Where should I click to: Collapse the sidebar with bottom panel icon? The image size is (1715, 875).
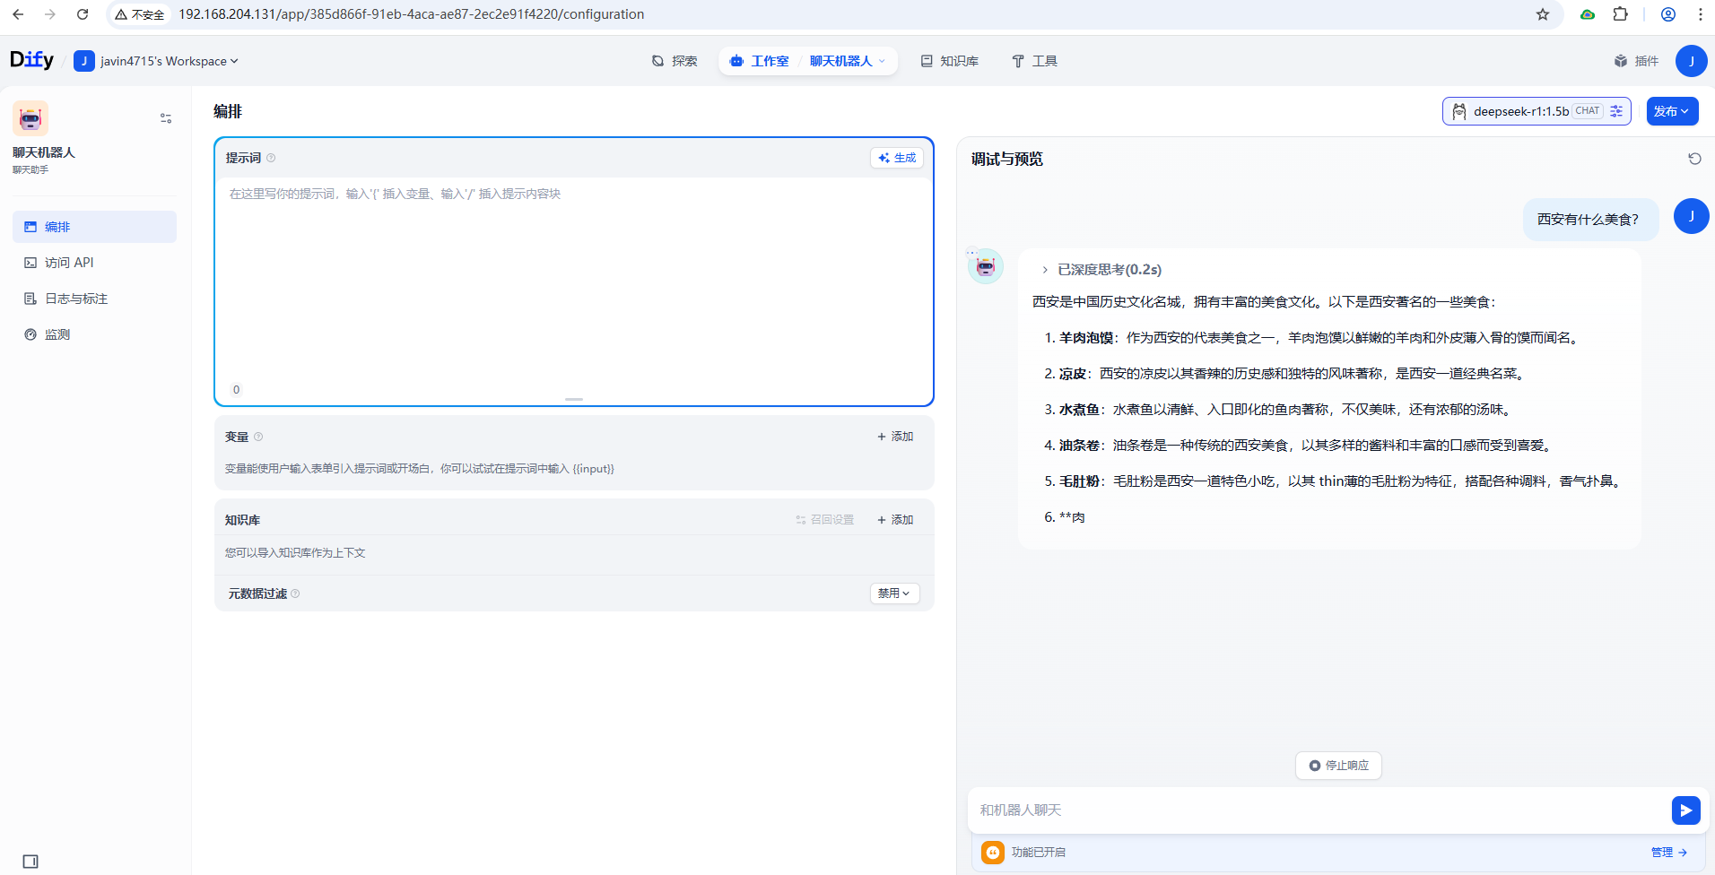30,862
